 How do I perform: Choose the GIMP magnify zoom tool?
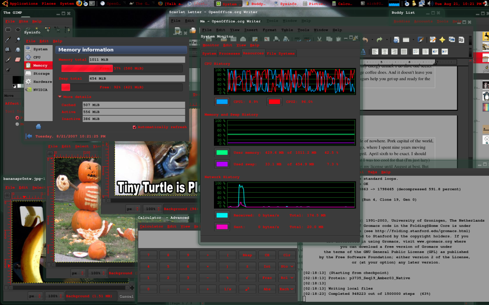pos(18,39)
